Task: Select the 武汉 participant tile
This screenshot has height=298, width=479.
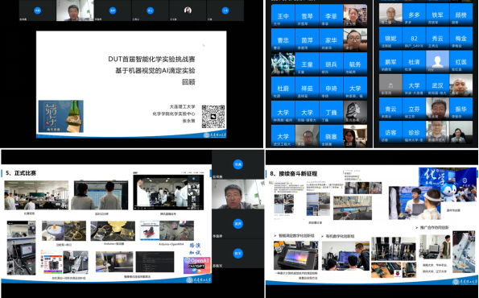Action: (x=437, y=85)
